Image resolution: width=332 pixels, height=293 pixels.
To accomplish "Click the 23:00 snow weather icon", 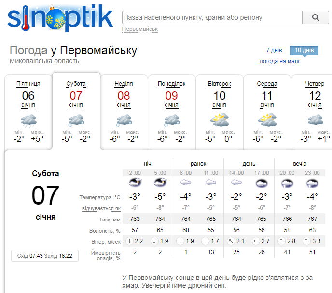I will click(312, 183).
